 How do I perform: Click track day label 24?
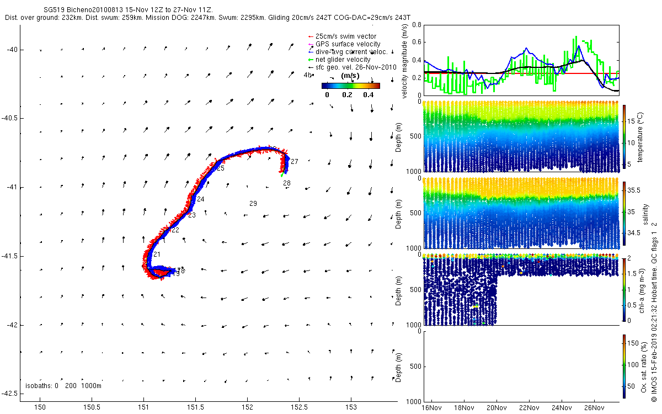(201, 199)
